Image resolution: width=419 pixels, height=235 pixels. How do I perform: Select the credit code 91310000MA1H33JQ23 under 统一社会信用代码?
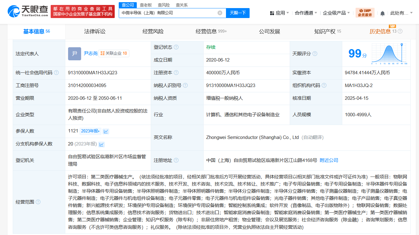[93, 73]
